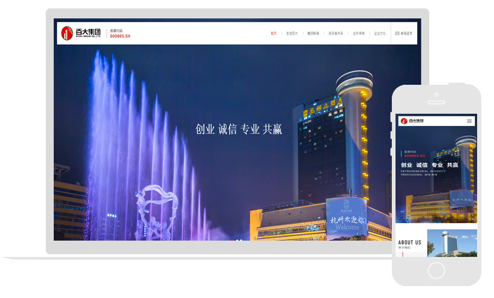Click stock code 600865.SH in desktop header
This screenshot has width=494, height=298.
pyautogui.click(x=120, y=36)
